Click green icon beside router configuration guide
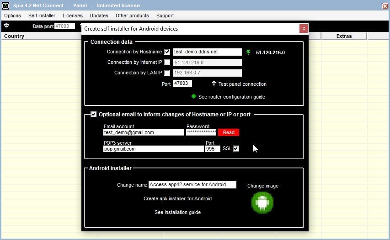Screen dimensions: 390x240 (x=193, y=97)
